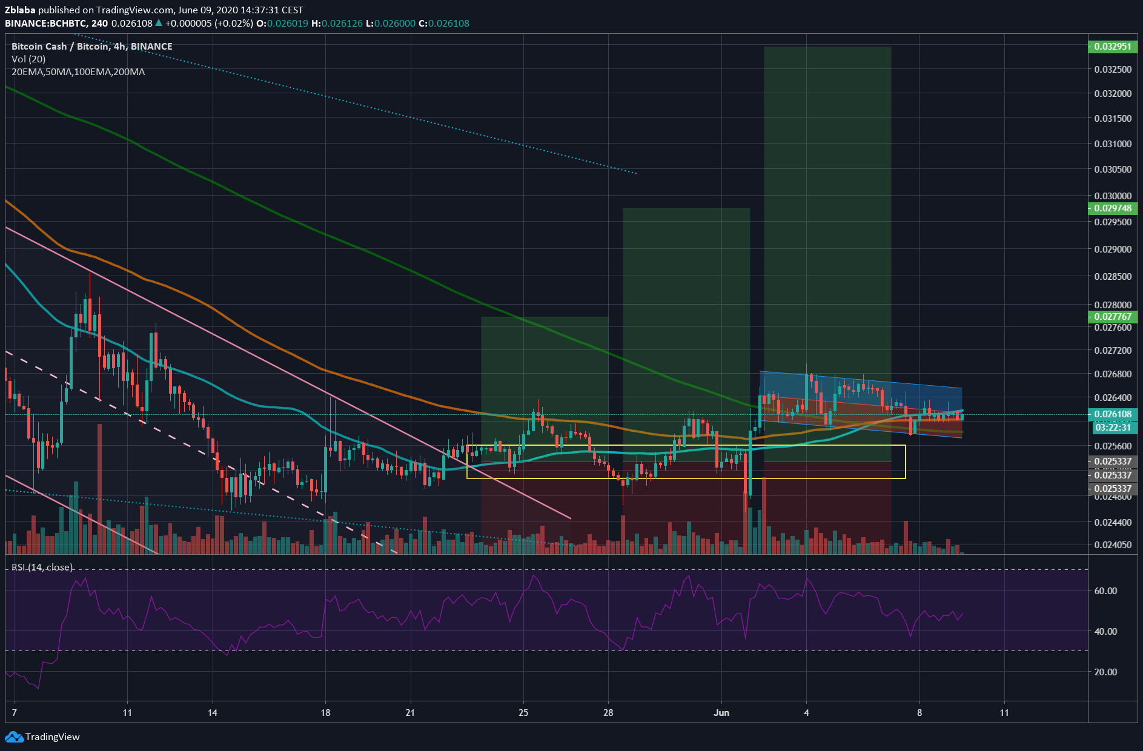The image size is (1143, 751).
Task: Click the RSI 60.00 axis label
Action: point(1105,591)
